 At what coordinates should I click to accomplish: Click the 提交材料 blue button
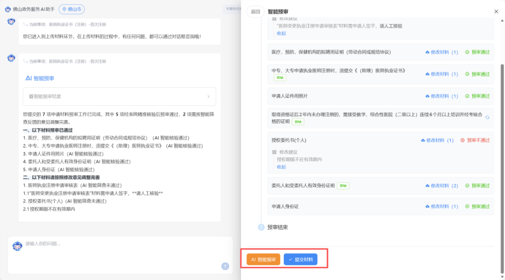point(301,259)
